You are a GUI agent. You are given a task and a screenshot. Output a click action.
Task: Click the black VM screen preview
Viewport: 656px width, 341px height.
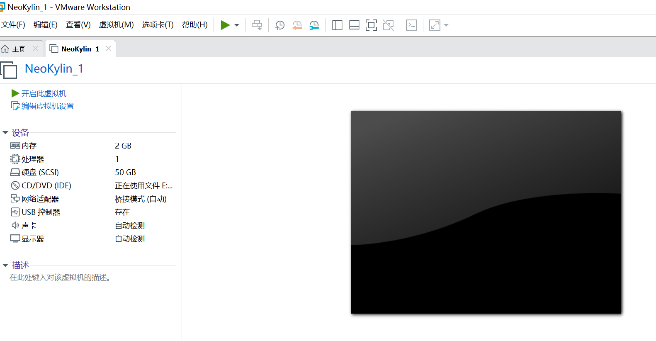[x=486, y=212]
